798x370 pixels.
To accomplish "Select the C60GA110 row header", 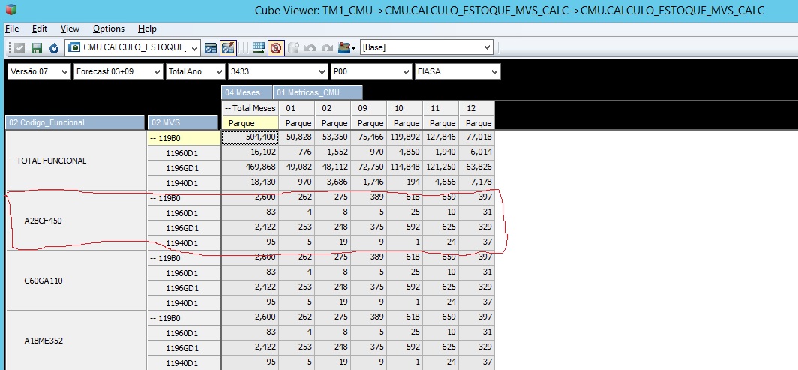I will pyautogui.click(x=76, y=281).
